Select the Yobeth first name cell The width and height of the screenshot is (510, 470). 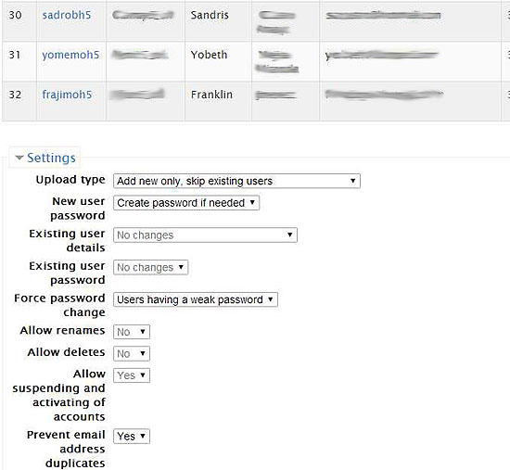(218, 61)
